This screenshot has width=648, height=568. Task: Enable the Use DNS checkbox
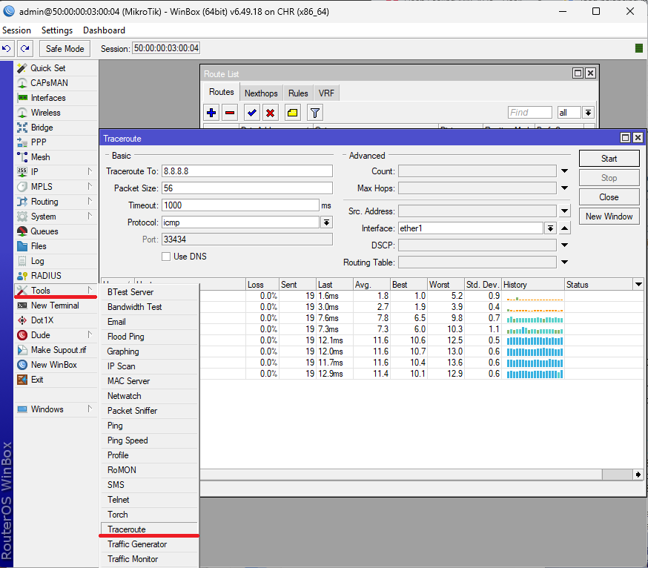coord(167,257)
